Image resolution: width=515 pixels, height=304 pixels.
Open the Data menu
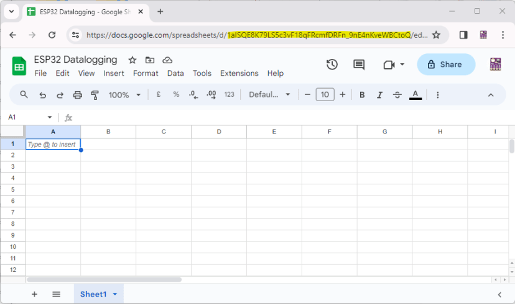coord(175,73)
